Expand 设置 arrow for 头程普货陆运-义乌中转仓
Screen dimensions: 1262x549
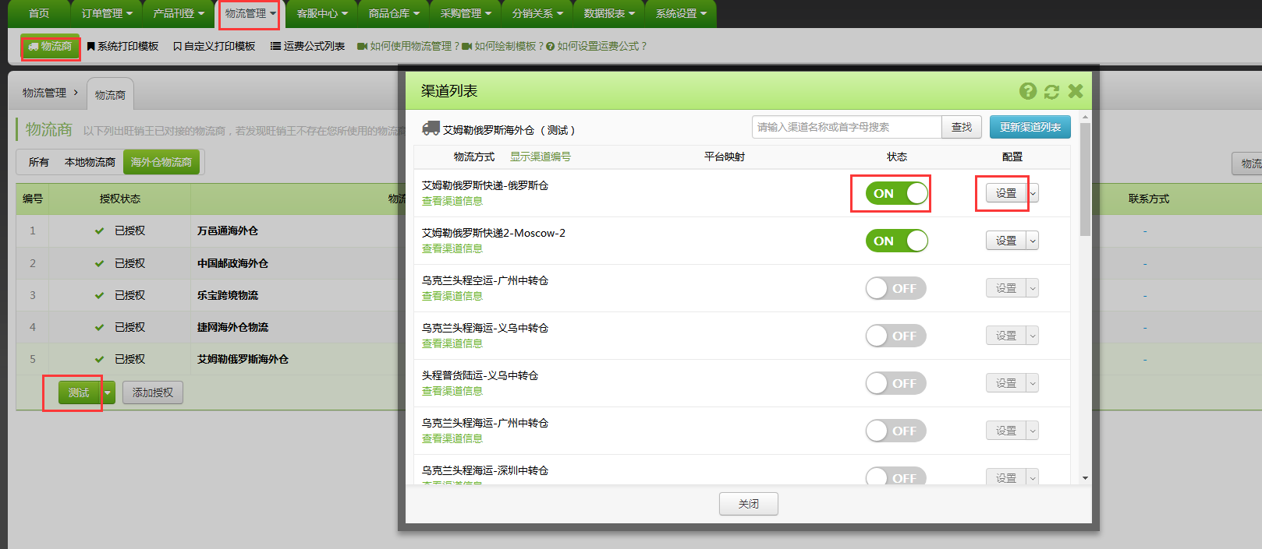point(1033,383)
